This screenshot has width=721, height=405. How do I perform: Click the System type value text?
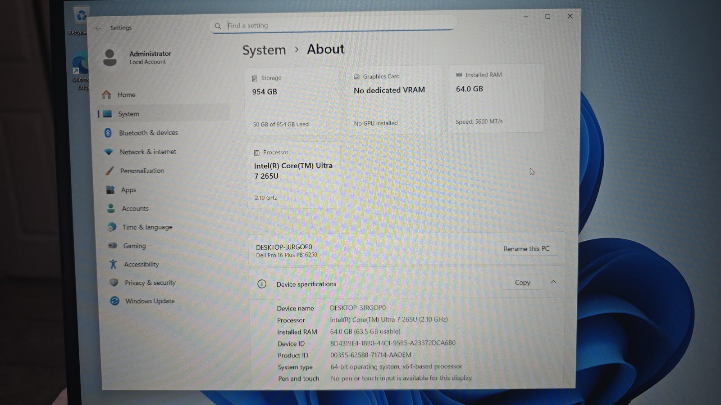click(396, 366)
